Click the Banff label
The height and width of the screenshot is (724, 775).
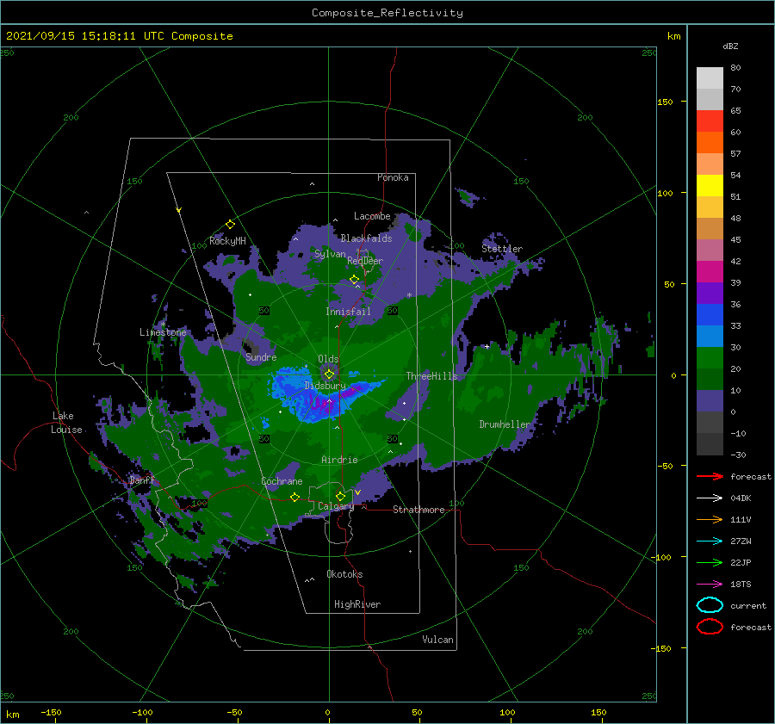pos(142,480)
